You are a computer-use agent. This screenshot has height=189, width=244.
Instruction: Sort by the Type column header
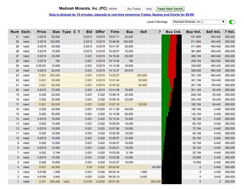tap(67, 32)
